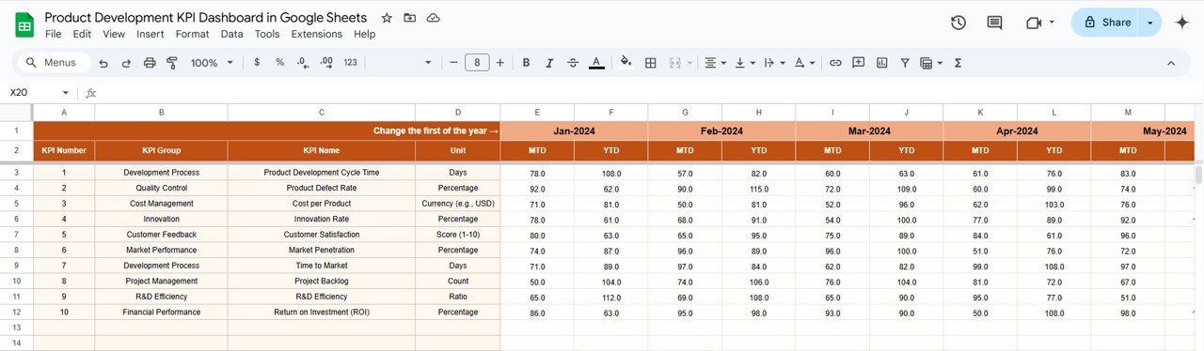1204x351 pixels.
Task: Click the print icon
Action: pyautogui.click(x=150, y=63)
